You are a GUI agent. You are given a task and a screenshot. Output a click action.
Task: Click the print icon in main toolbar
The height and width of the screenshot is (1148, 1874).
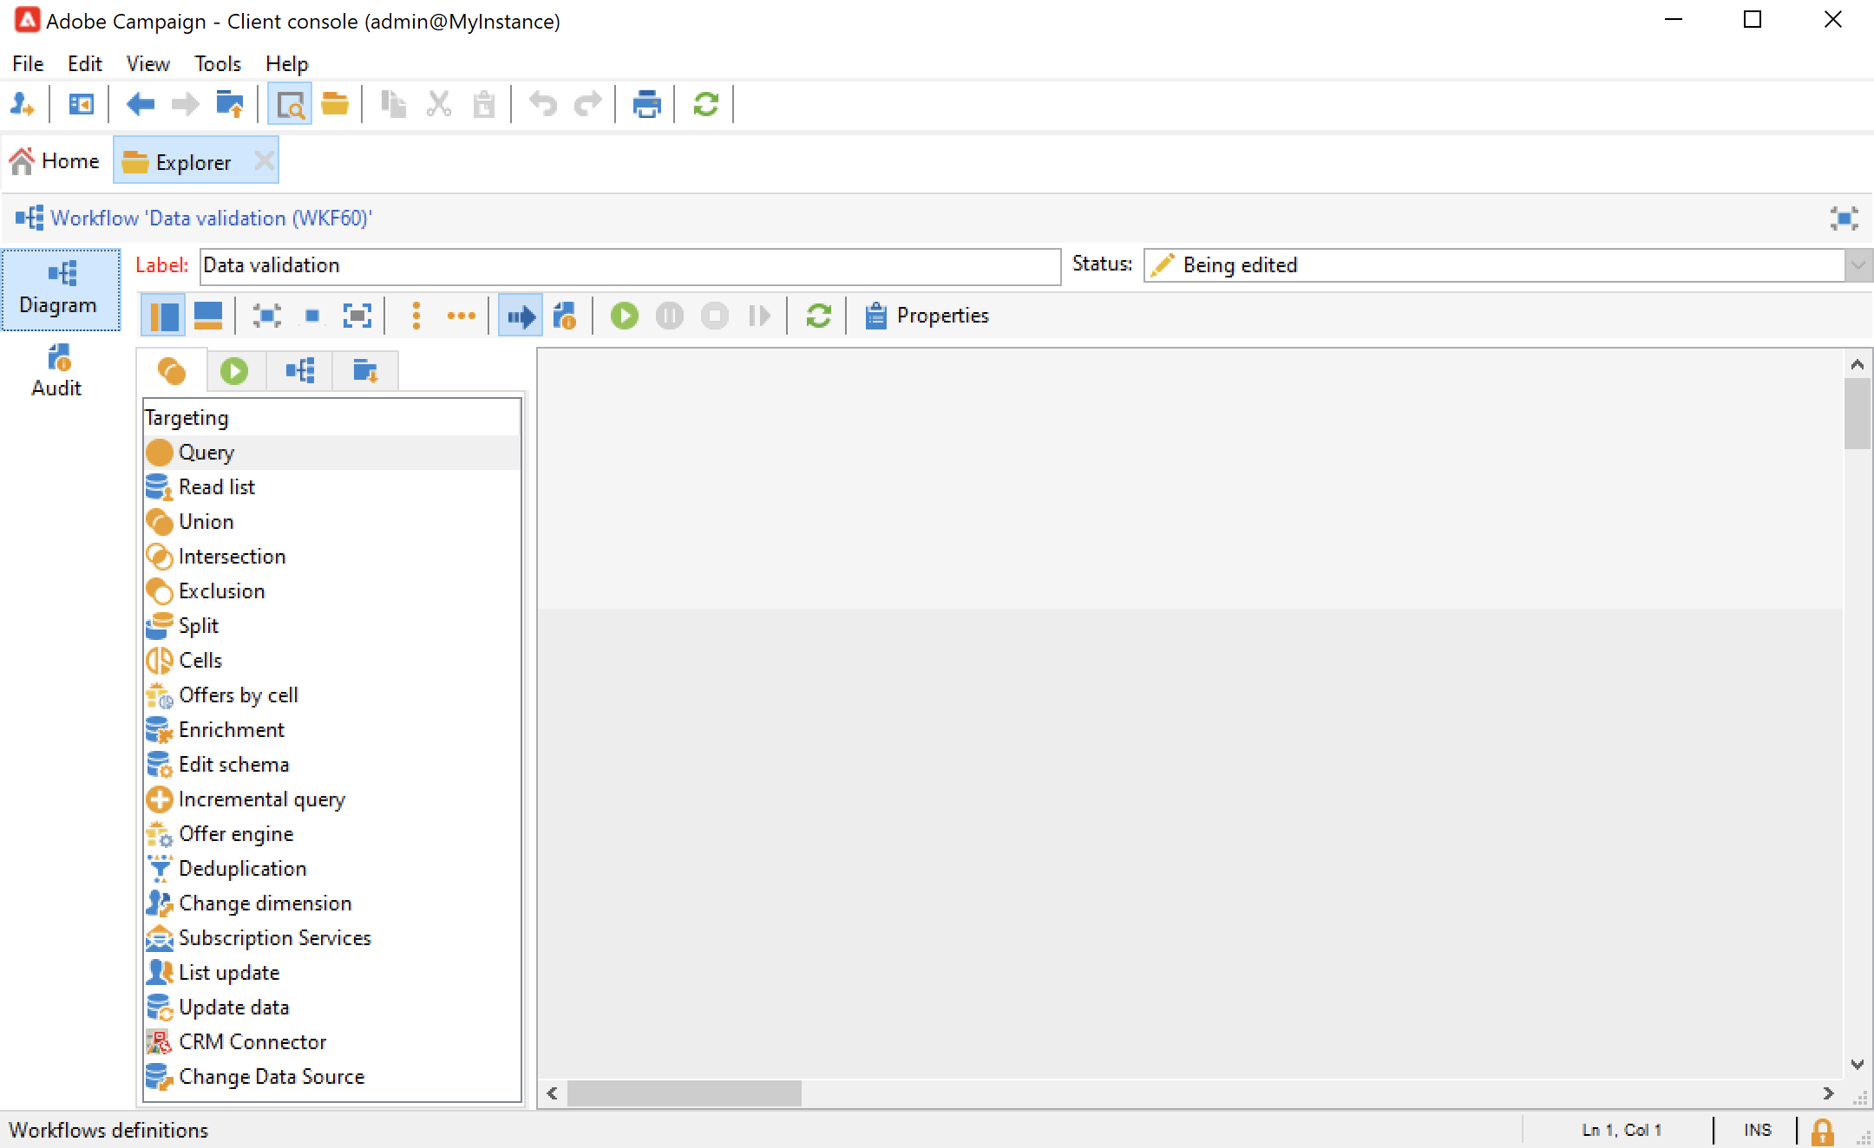point(646,105)
